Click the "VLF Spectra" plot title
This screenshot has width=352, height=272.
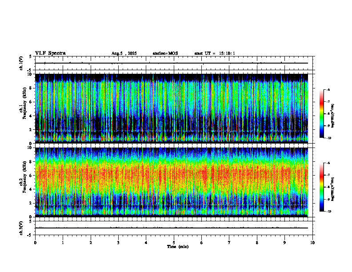[50, 53]
